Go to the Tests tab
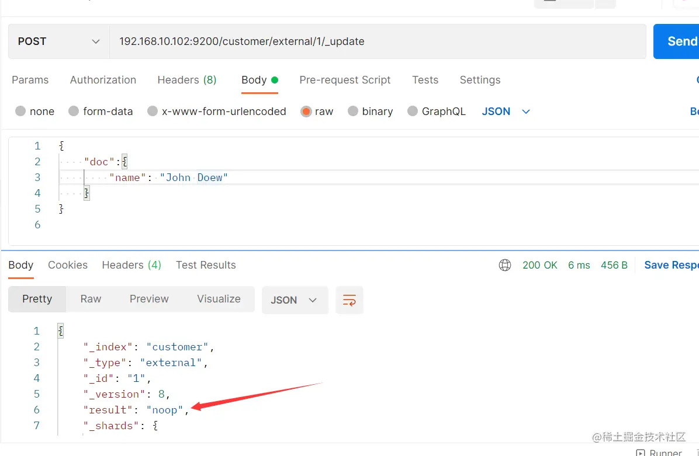Image resolution: width=699 pixels, height=456 pixels. [x=425, y=80]
